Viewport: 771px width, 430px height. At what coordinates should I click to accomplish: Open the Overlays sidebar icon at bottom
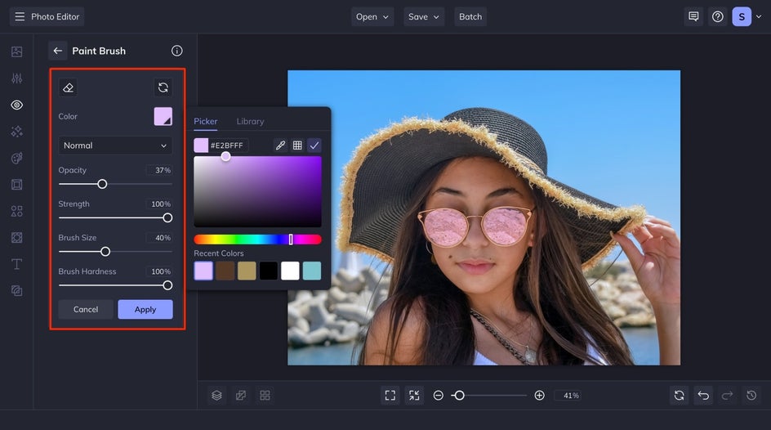(x=16, y=291)
